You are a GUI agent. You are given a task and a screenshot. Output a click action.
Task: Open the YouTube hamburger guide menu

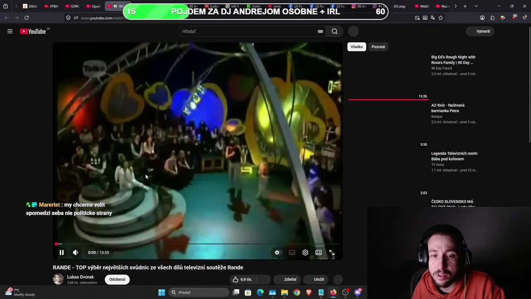(10, 31)
